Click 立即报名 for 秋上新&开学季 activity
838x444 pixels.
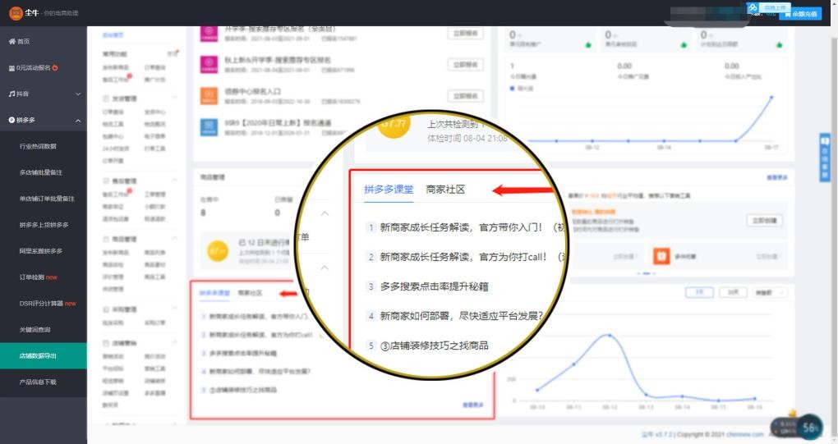point(466,65)
